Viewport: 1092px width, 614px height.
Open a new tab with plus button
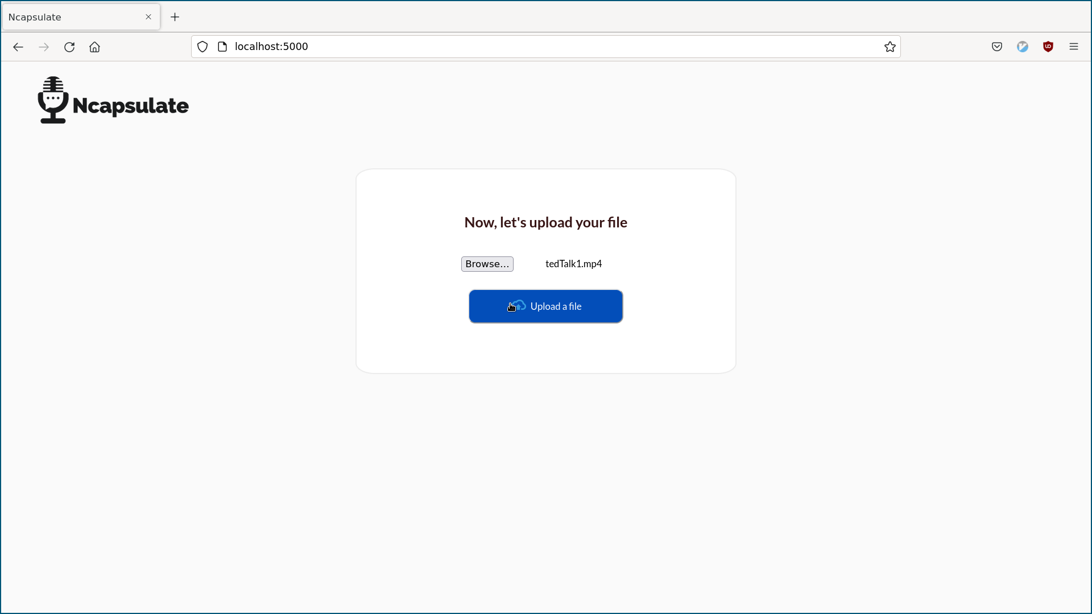tap(175, 17)
